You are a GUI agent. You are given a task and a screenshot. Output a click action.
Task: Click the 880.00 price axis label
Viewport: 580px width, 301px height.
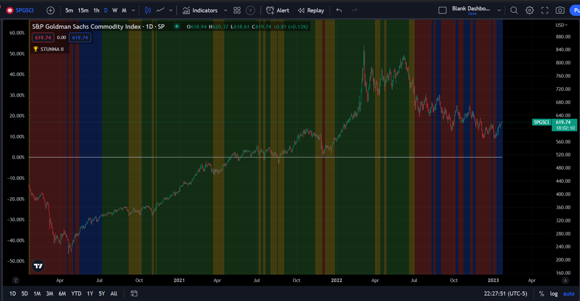click(562, 36)
